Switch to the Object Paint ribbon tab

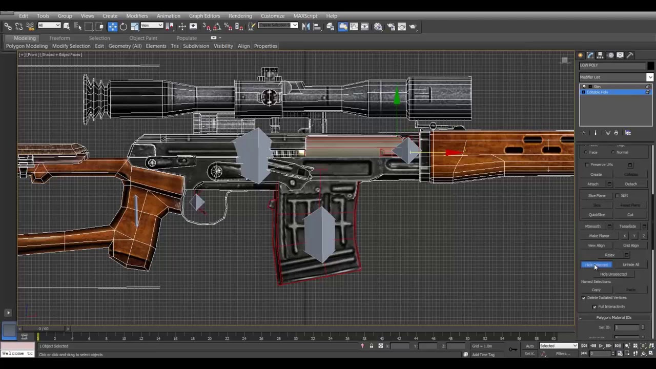click(x=143, y=38)
